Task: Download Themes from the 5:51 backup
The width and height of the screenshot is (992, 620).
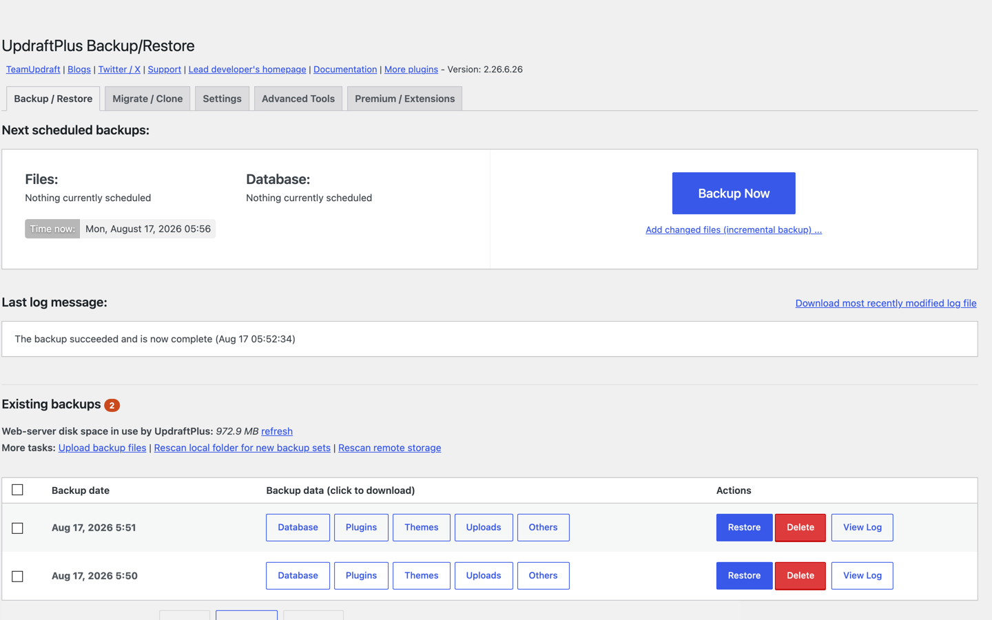Action: point(422,528)
